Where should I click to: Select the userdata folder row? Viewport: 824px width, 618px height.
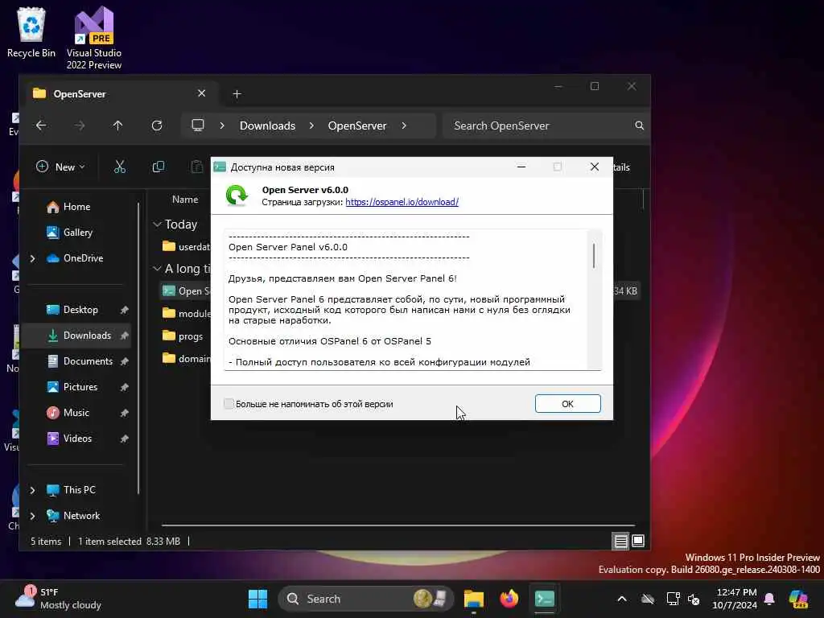click(185, 246)
